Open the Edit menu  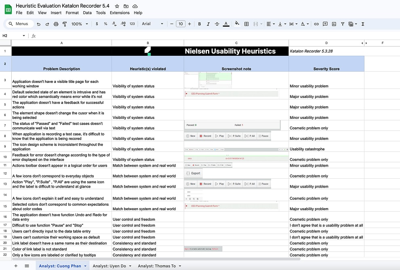[x=30, y=13]
